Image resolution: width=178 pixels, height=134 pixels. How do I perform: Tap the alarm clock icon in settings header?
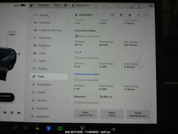click(x=112, y=15)
